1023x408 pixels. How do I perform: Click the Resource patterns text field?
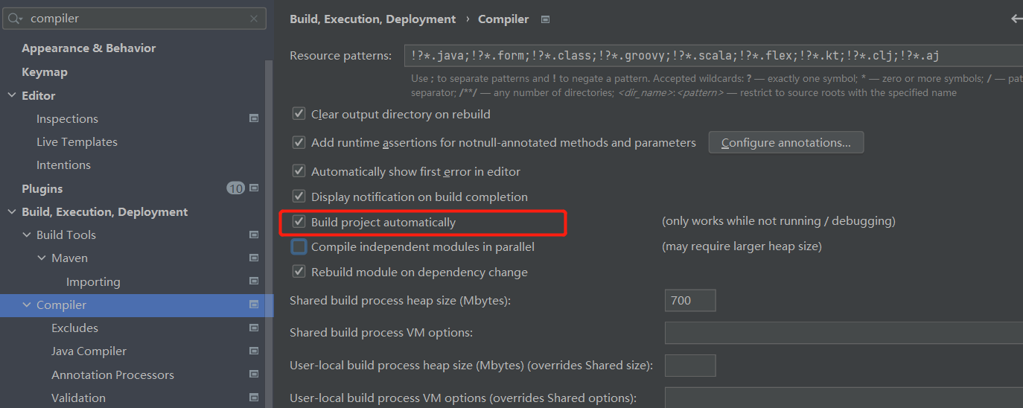click(713, 56)
